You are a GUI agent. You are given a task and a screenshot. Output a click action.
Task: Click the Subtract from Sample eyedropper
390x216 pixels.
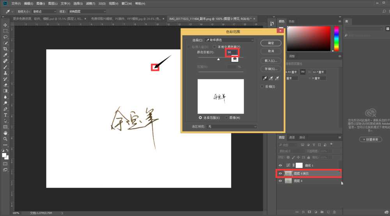pos(277,78)
